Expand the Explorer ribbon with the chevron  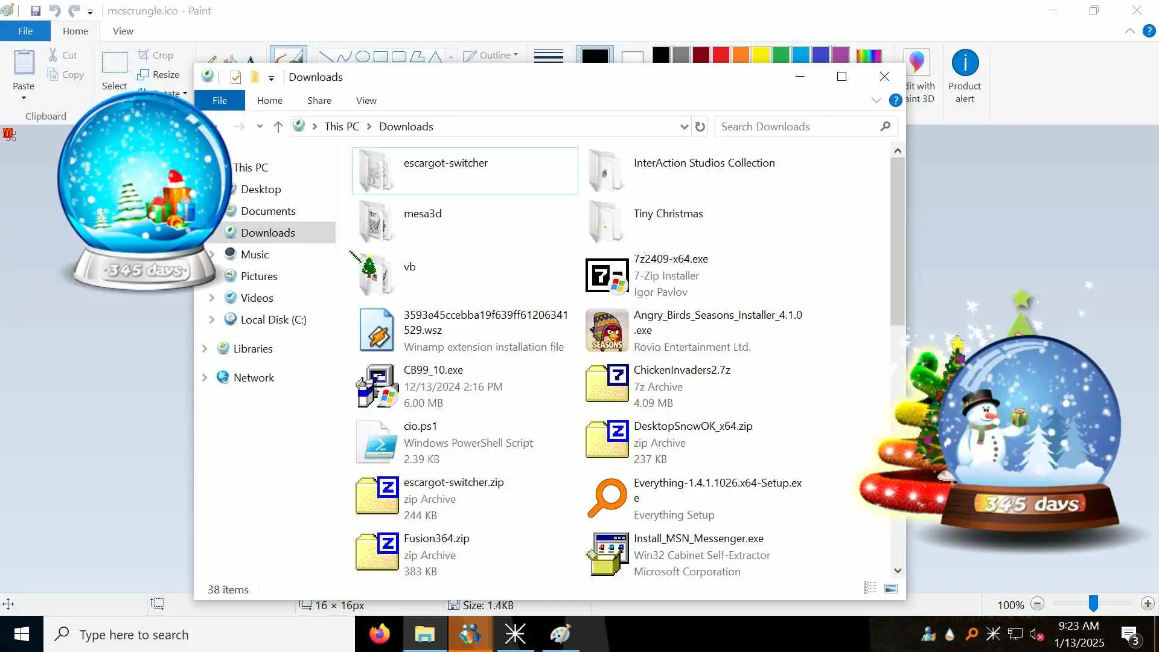[876, 101]
